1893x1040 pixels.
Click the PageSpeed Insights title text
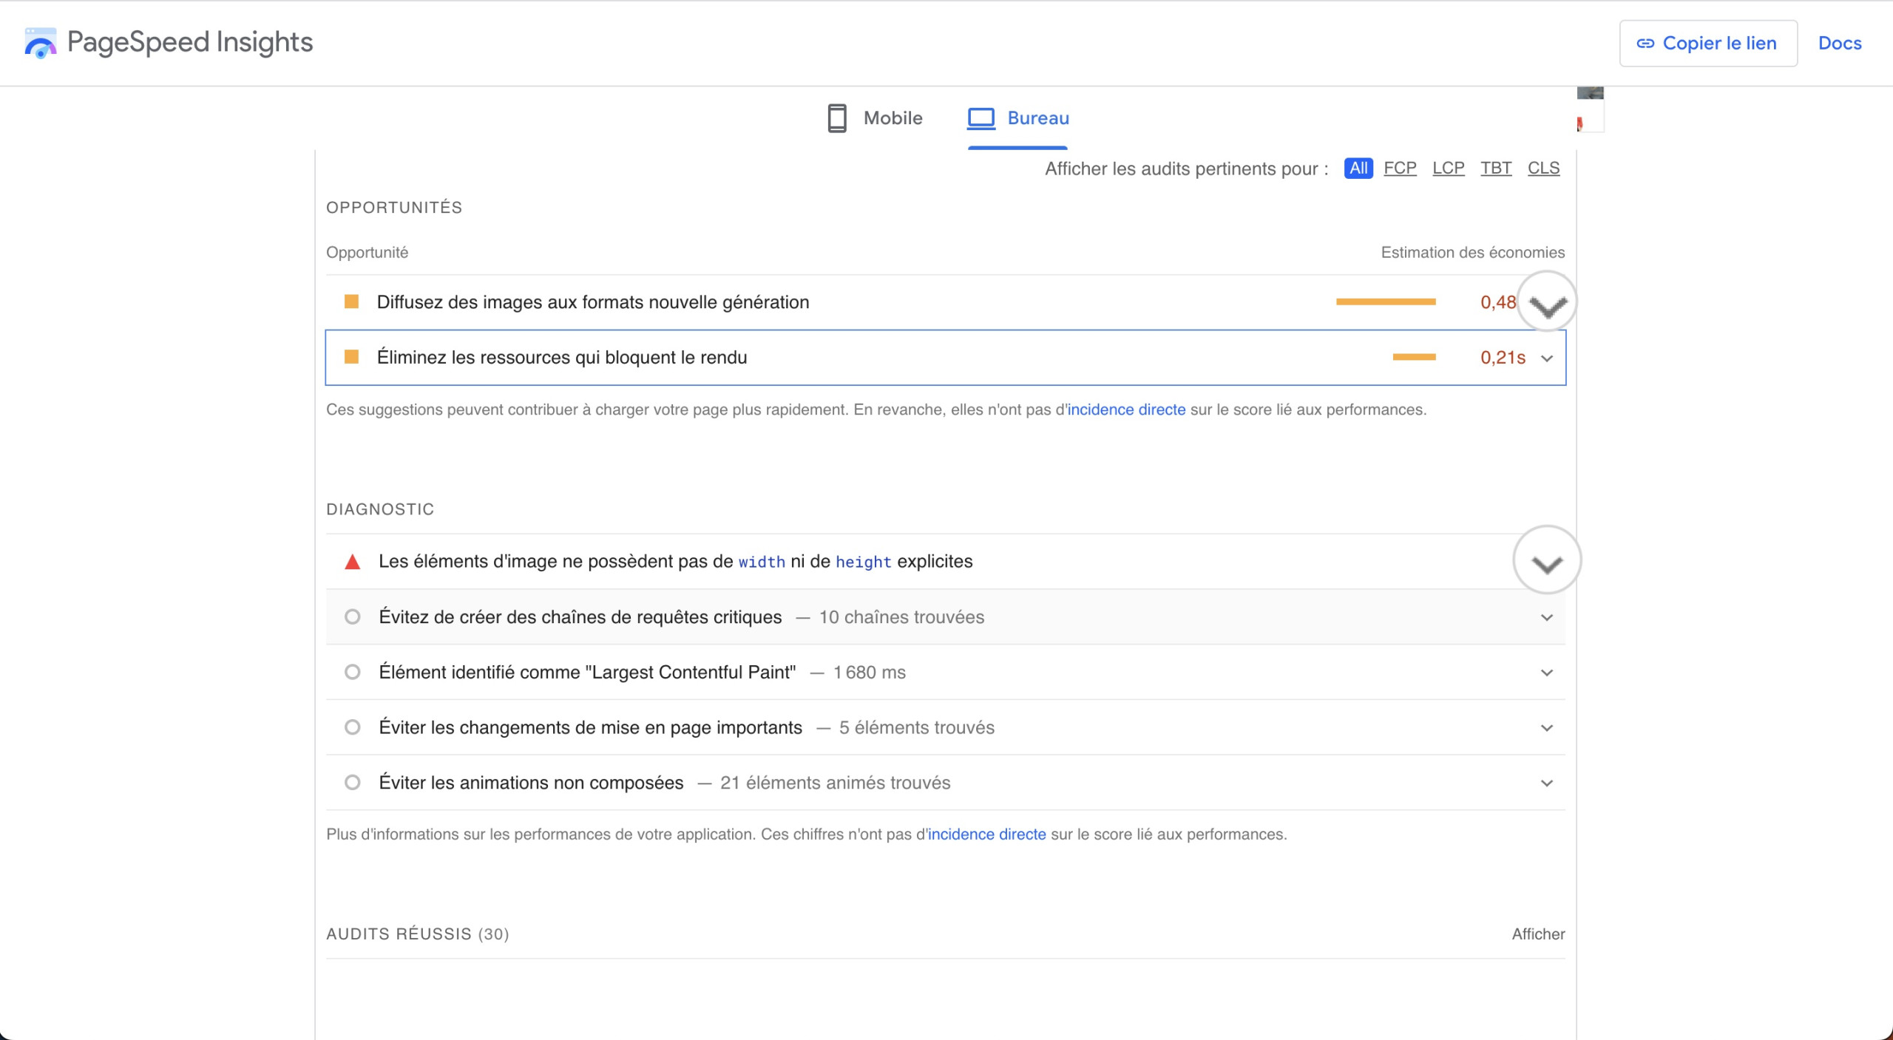point(190,43)
